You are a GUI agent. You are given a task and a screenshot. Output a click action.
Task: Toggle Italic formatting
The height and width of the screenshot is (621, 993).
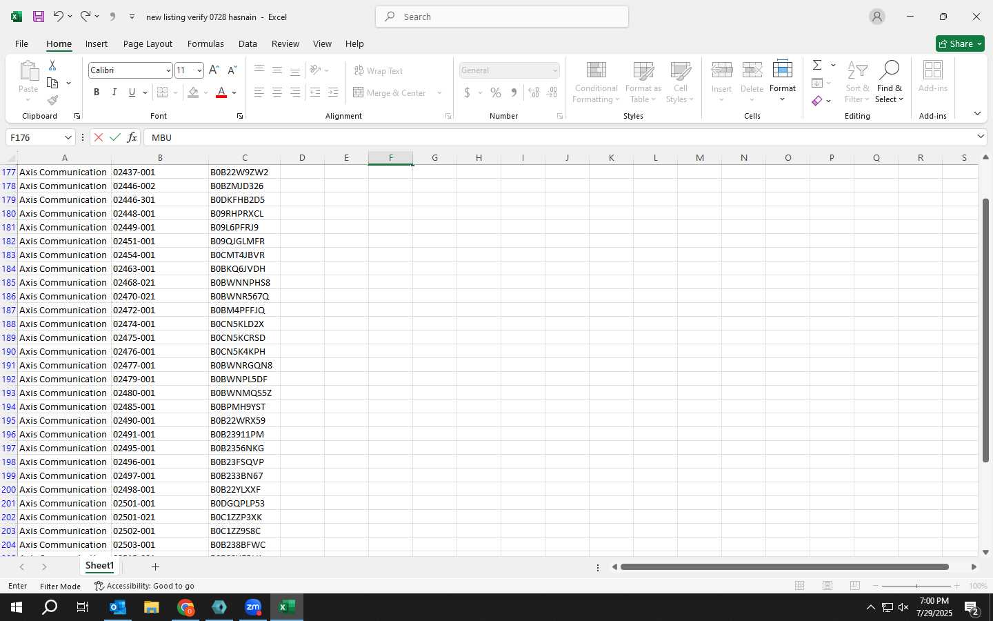tap(114, 92)
